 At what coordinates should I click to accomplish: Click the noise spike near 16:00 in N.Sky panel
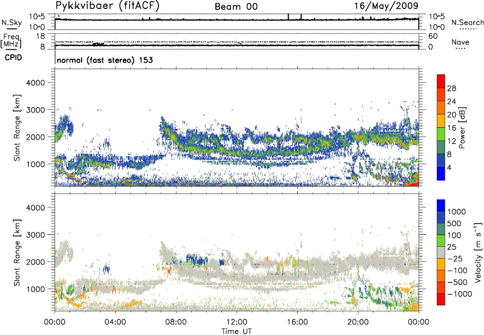(x=301, y=17)
